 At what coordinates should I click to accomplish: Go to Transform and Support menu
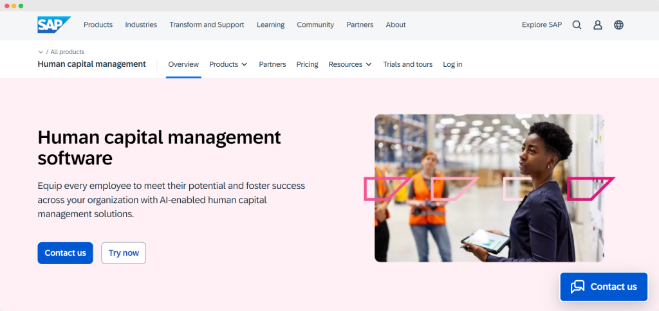click(x=207, y=25)
